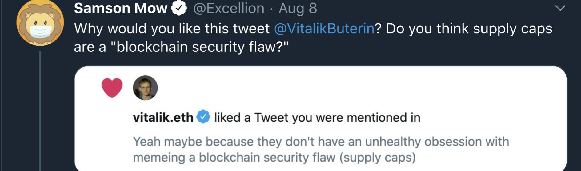581x171 pixels.
Task: Click Vitalik's round profile photo
Action: coord(145,88)
